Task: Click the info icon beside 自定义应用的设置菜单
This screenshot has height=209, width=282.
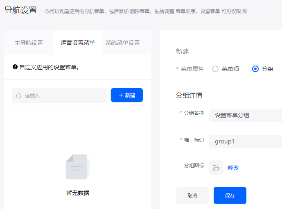Action: coord(15,67)
